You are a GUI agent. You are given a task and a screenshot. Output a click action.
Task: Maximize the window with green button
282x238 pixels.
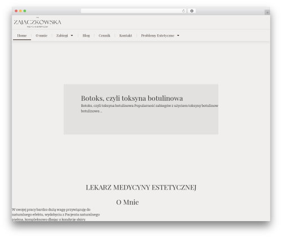[25, 11]
